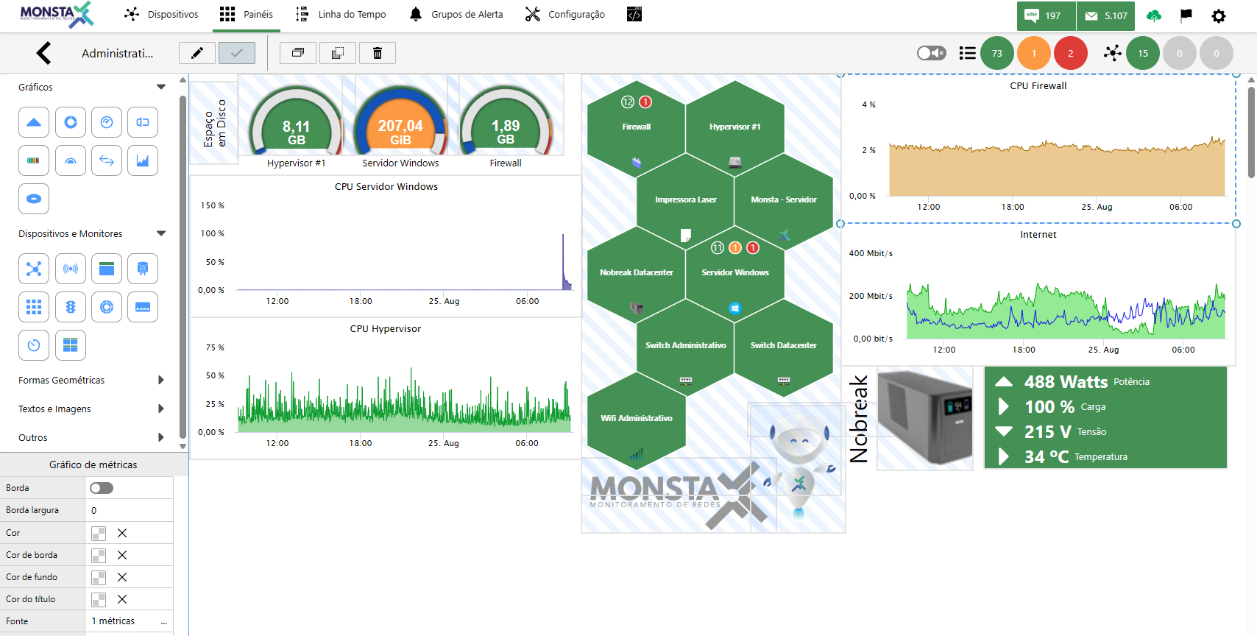Toggle the sound mute switch
Image resolution: width=1257 pixels, height=636 pixels.
coord(931,53)
